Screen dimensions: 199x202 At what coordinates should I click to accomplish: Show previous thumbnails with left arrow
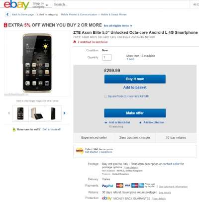point(9,113)
